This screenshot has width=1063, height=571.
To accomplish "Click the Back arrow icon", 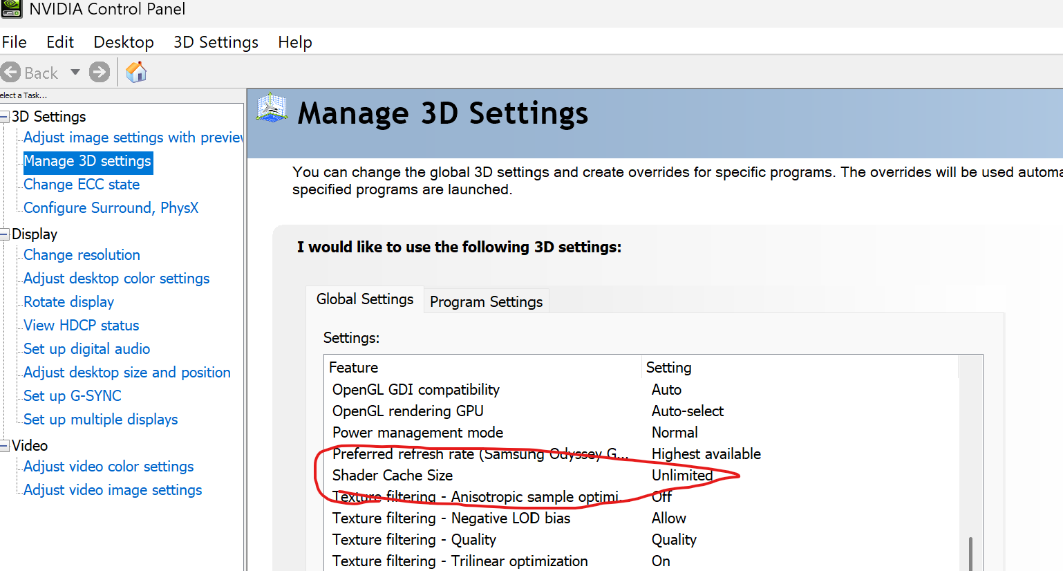I will tap(11, 73).
